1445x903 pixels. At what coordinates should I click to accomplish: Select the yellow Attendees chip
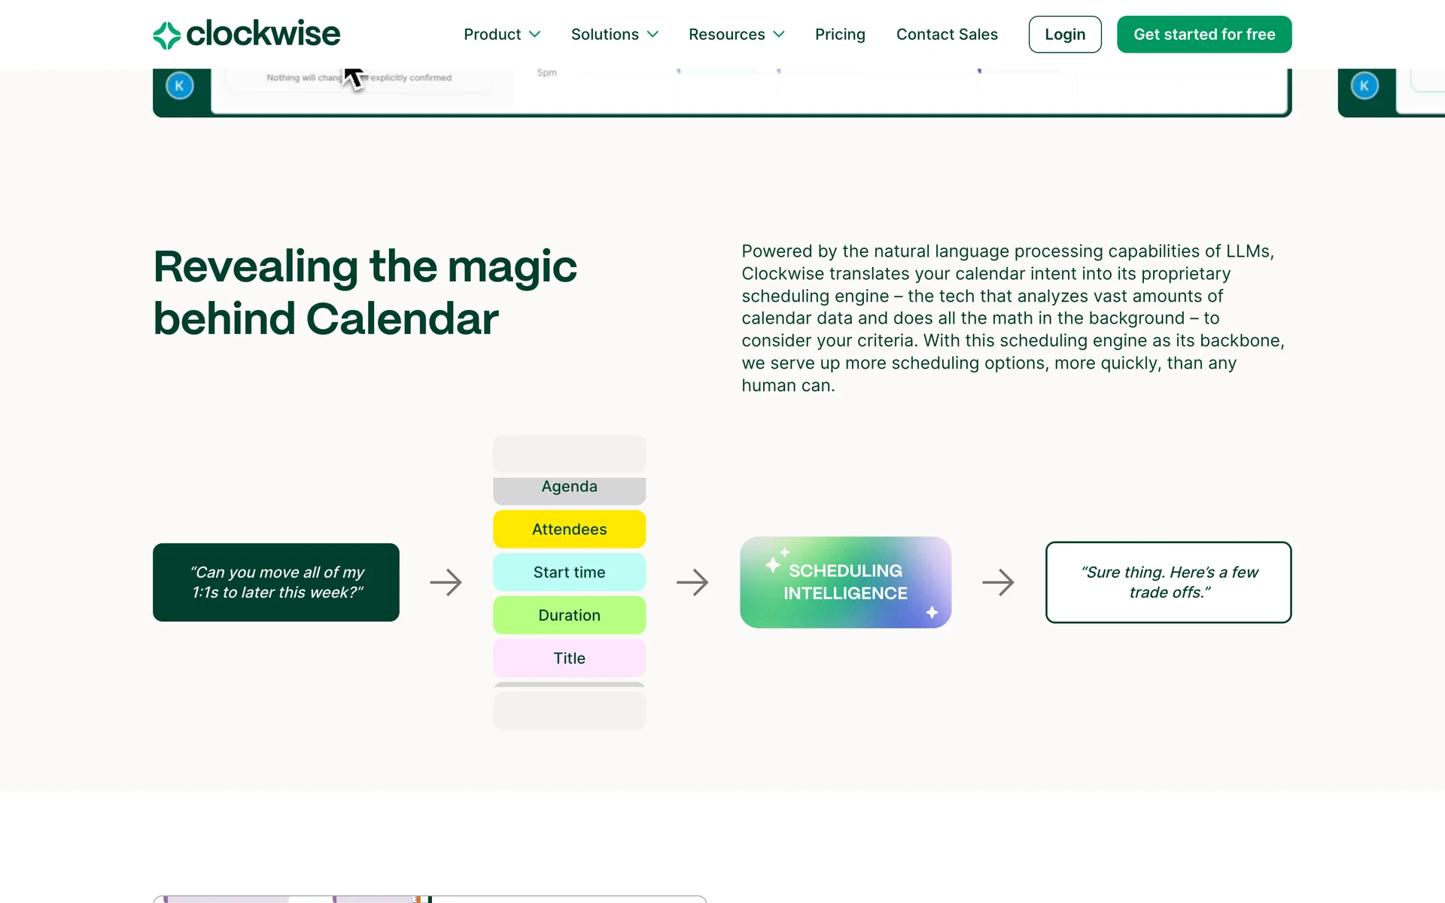click(x=570, y=529)
